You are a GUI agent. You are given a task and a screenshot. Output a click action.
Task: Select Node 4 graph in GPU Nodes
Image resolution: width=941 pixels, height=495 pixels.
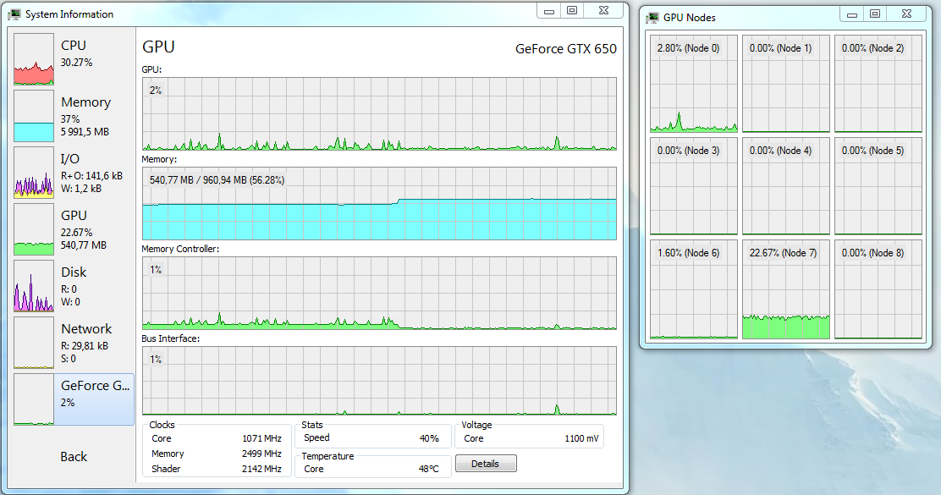[785, 186]
